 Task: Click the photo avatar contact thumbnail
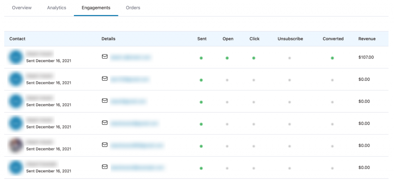[x=16, y=145]
